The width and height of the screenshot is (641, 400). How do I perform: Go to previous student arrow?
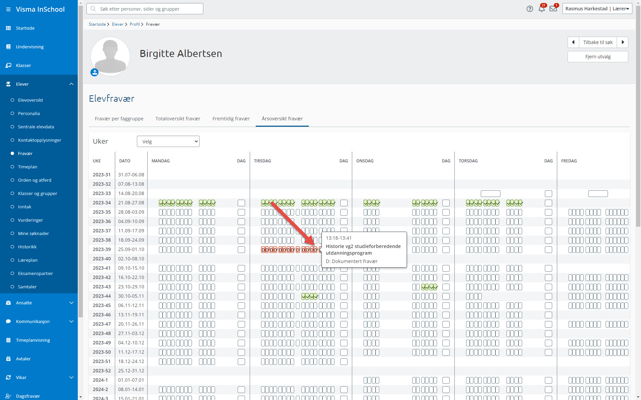click(x=573, y=42)
